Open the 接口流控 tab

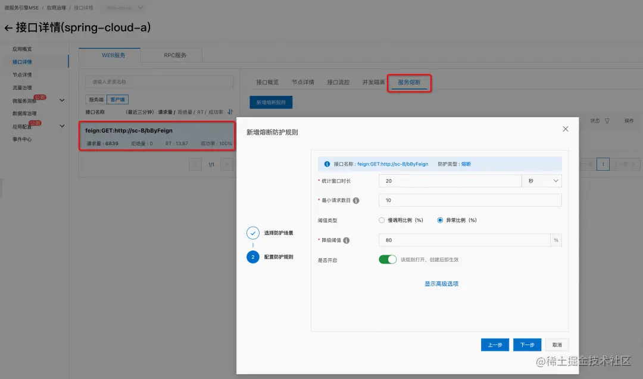[x=338, y=82]
